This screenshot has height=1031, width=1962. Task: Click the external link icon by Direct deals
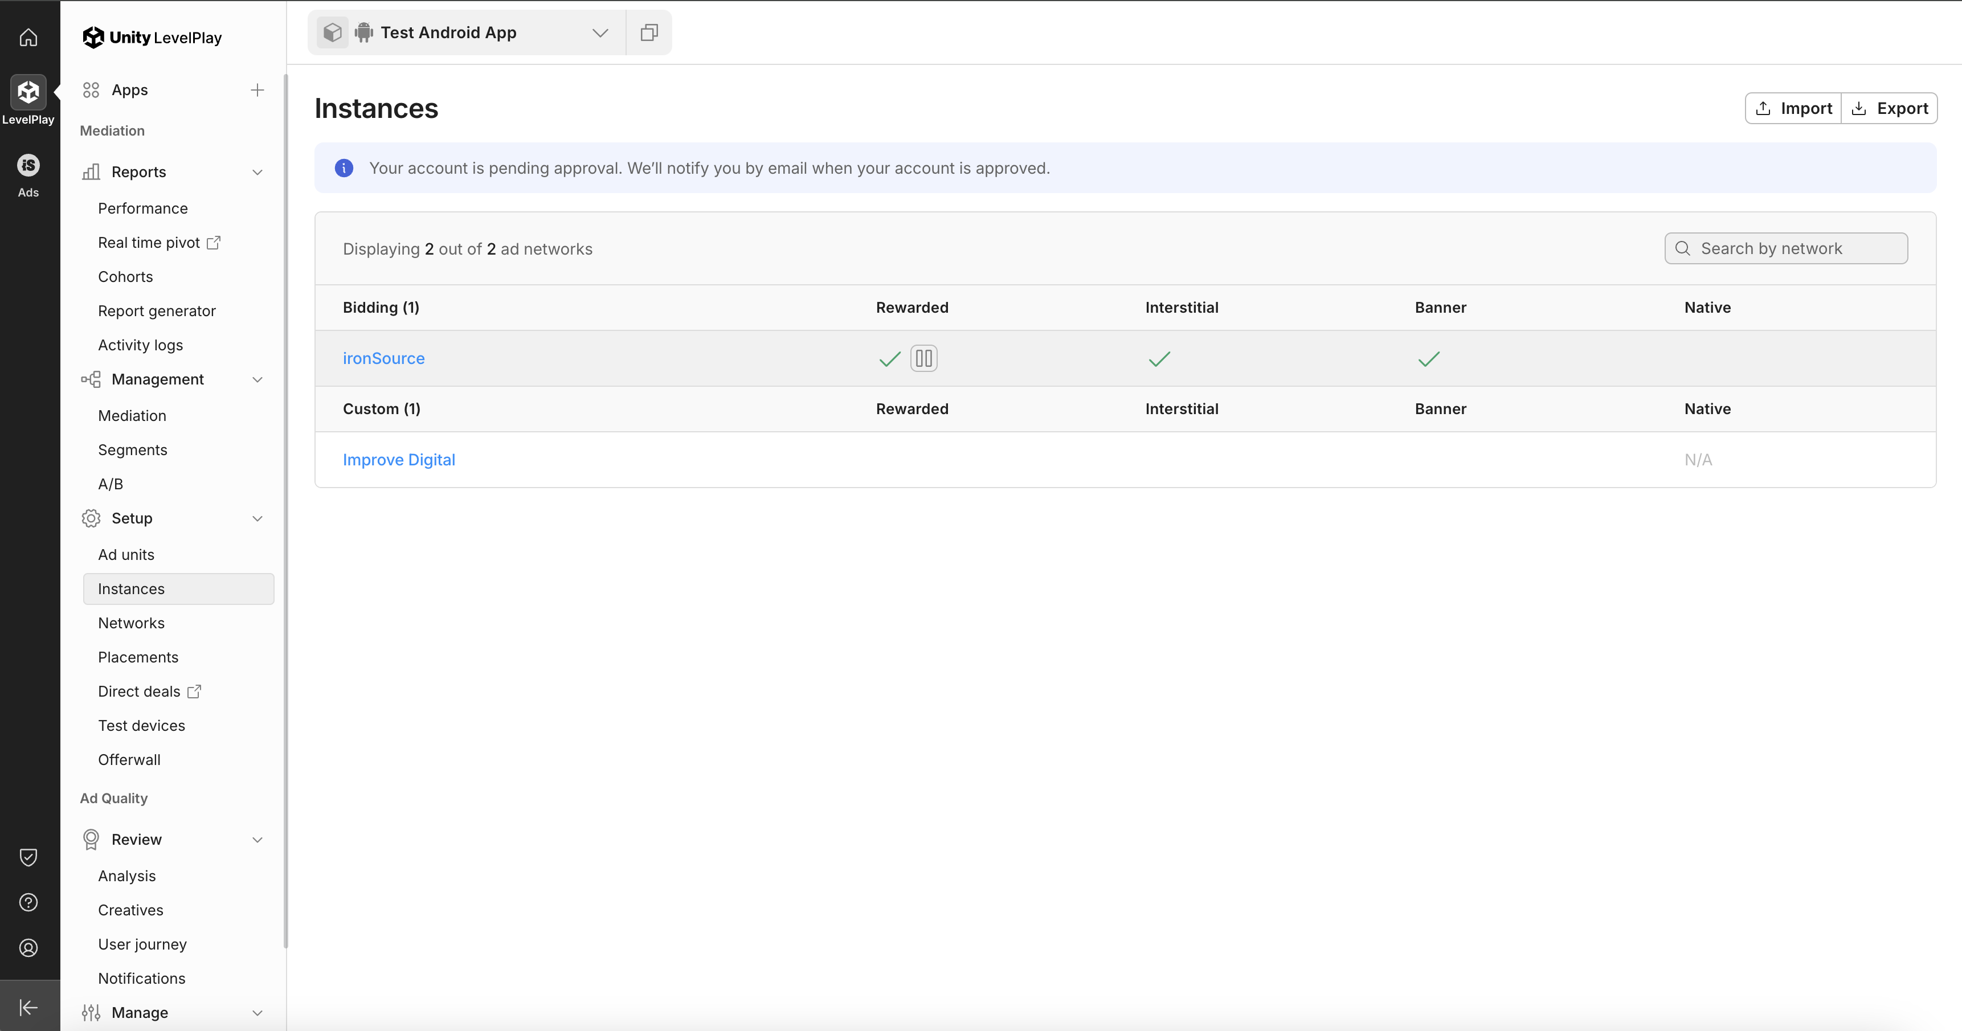(x=194, y=692)
